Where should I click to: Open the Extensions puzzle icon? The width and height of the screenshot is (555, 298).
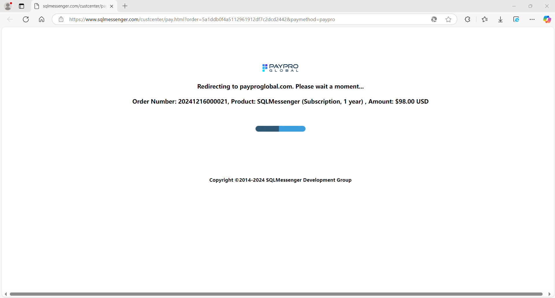467,19
